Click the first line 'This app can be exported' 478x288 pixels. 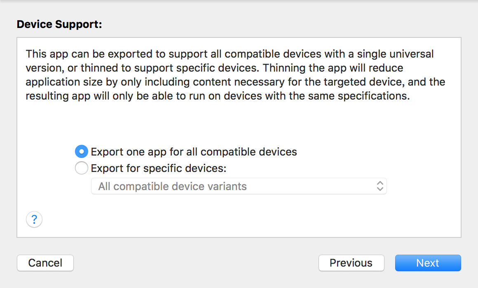pyautogui.click(x=229, y=54)
